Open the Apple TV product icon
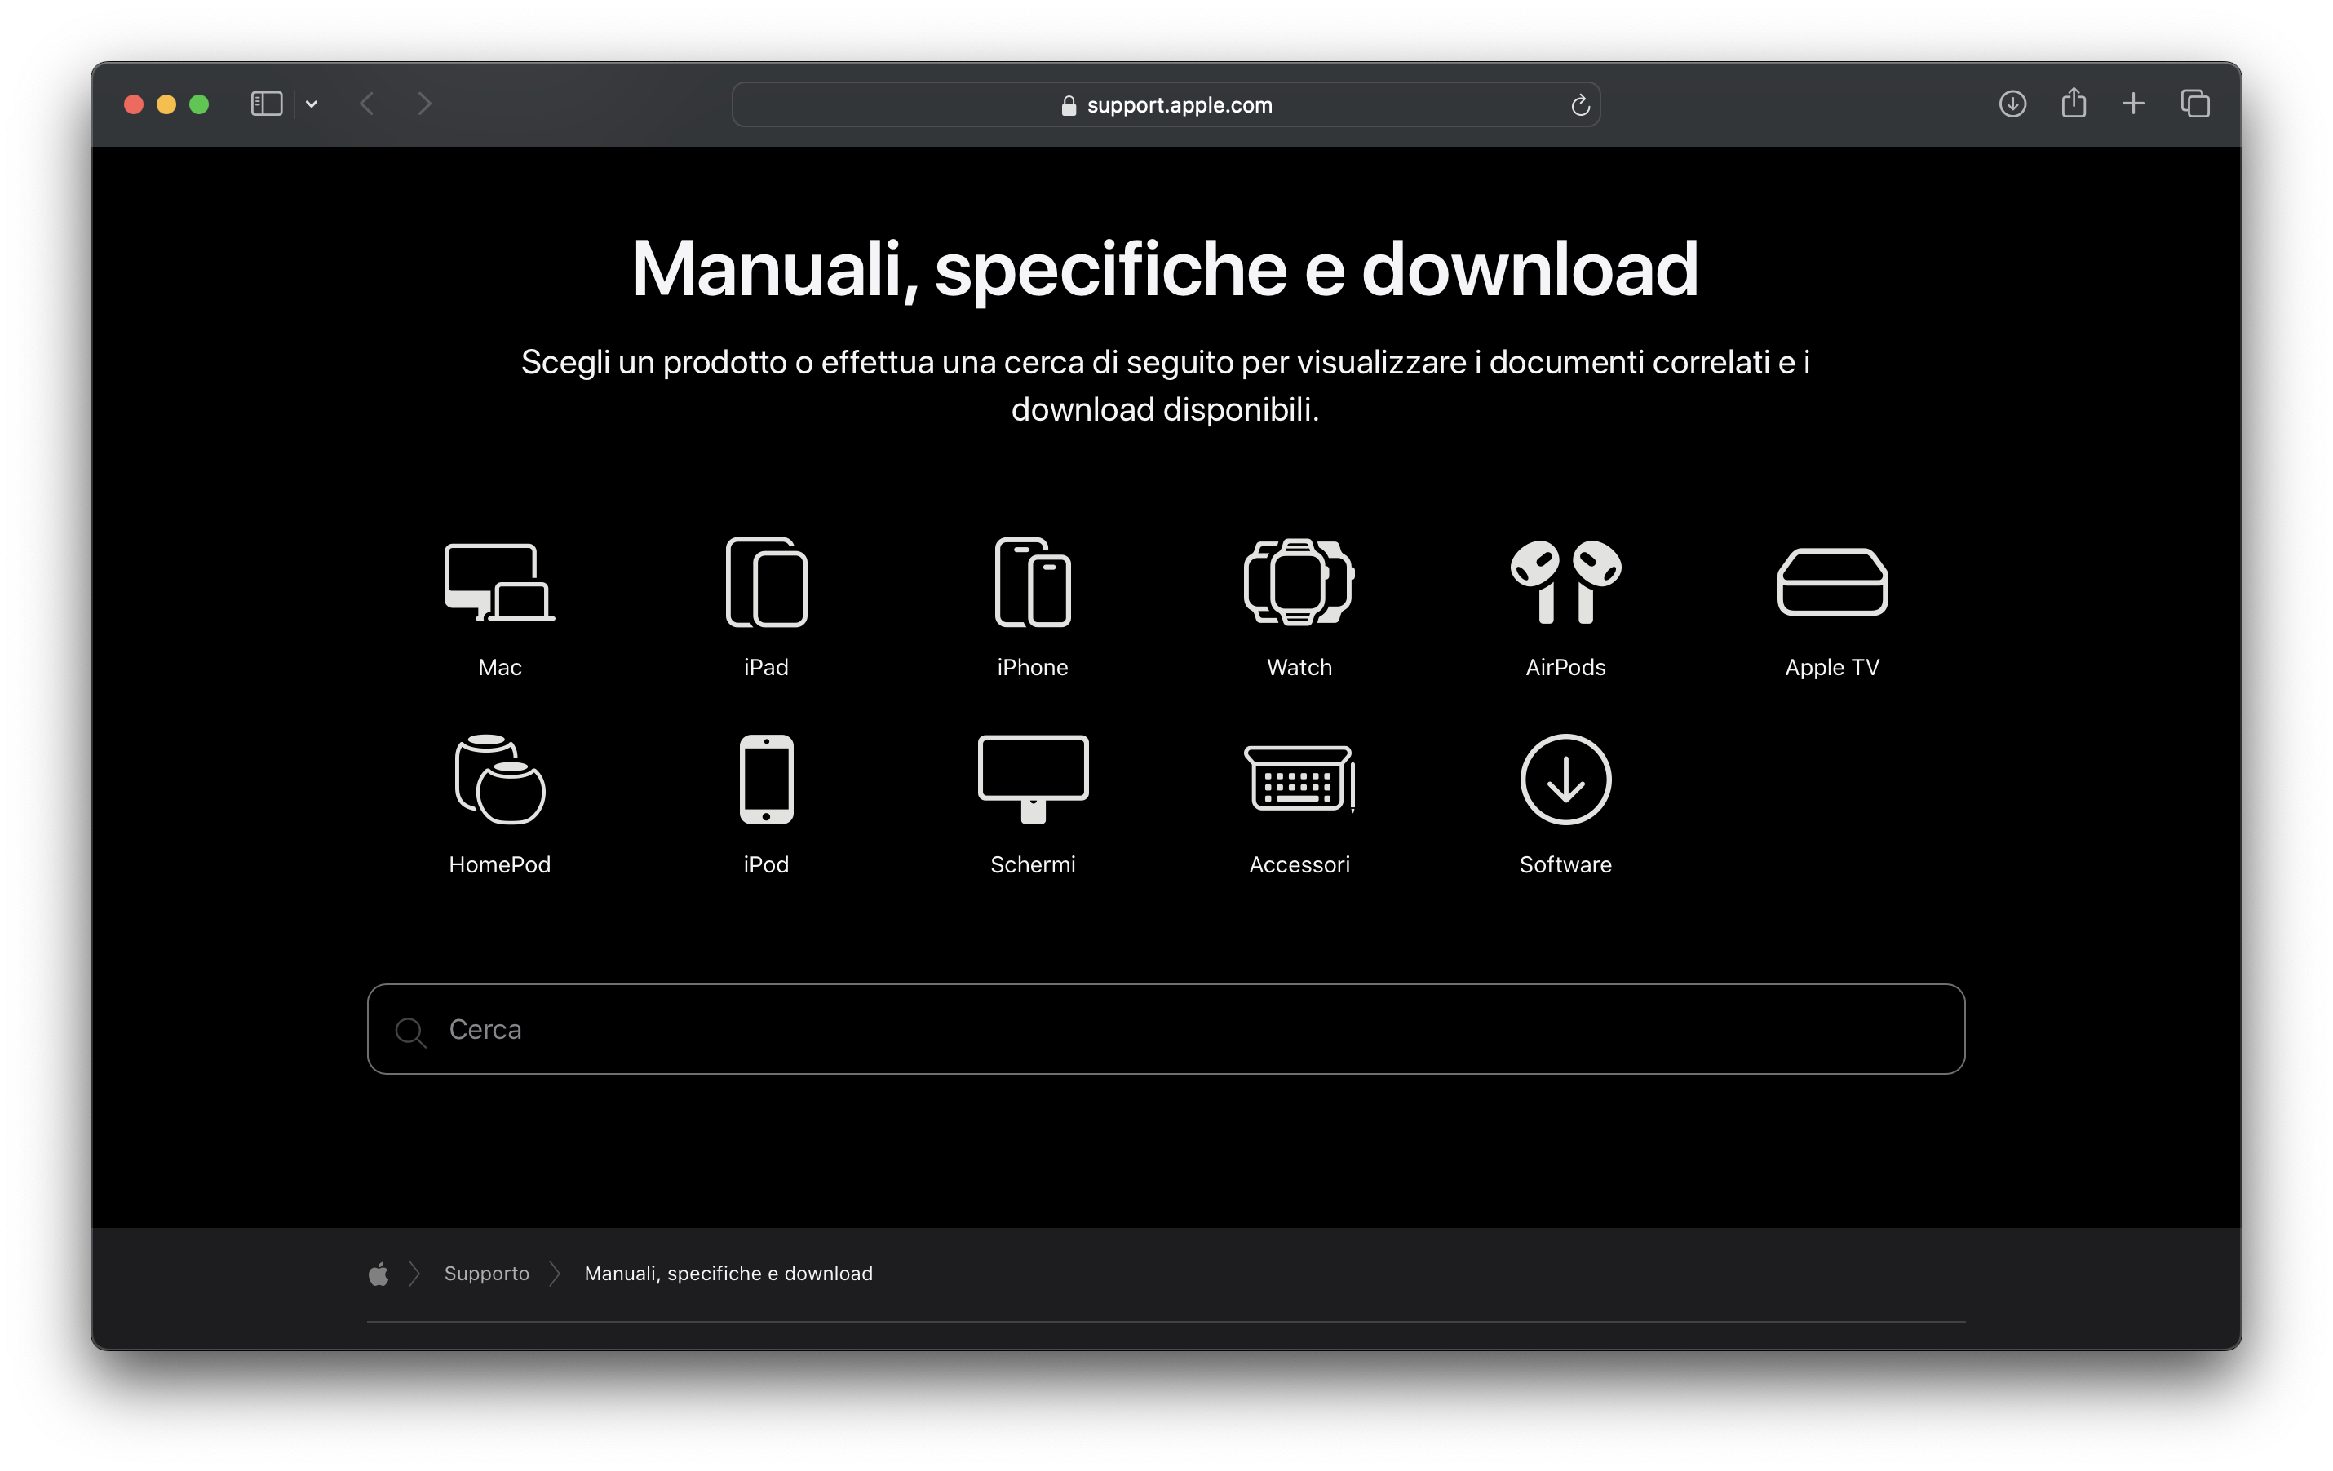The width and height of the screenshot is (2333, 1471). (x=1832, y=582)
